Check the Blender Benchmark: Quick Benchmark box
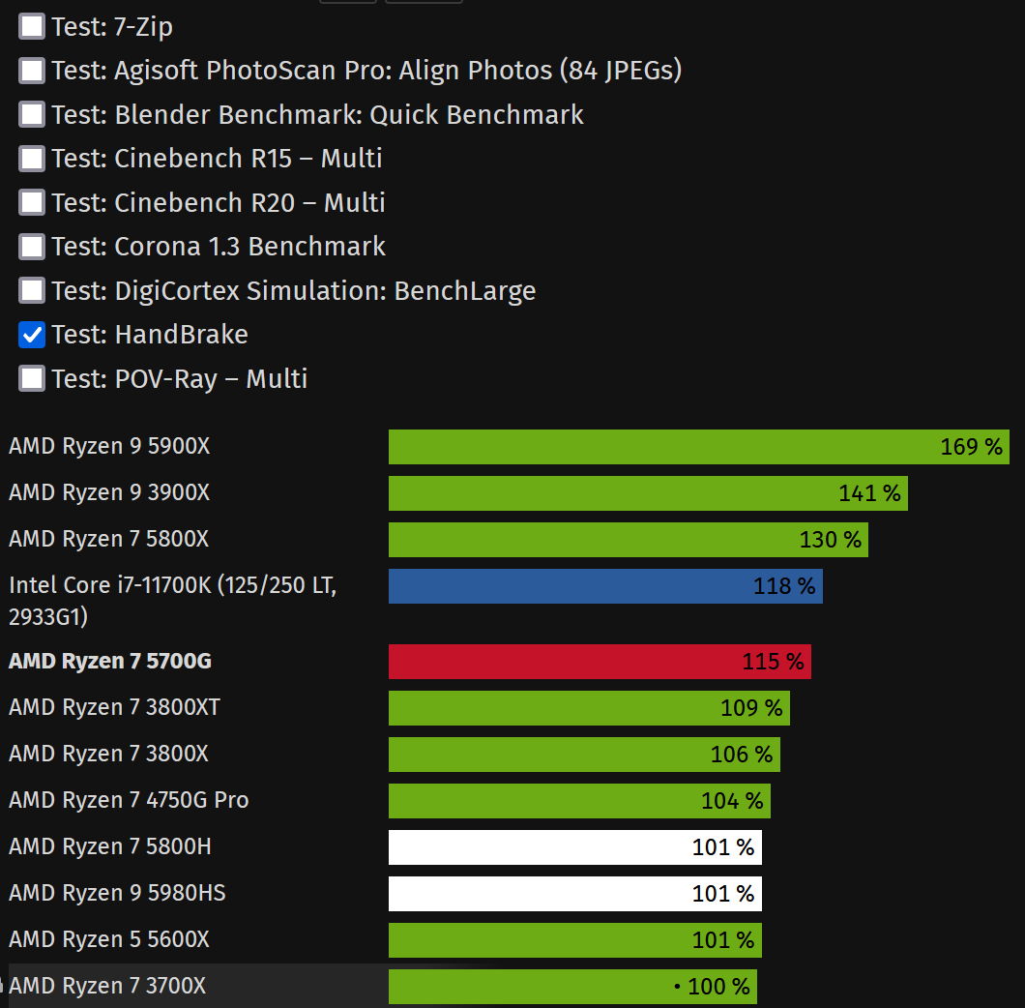Viewport: 1025px width, 1008px height. (32, 114)
